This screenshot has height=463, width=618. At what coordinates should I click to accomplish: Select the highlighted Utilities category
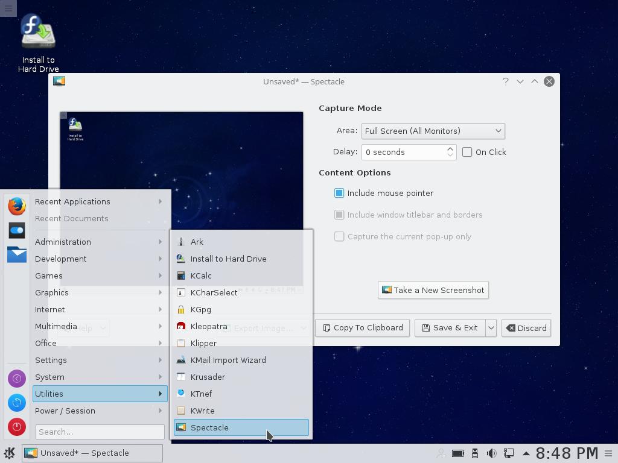tap(100, 394)
